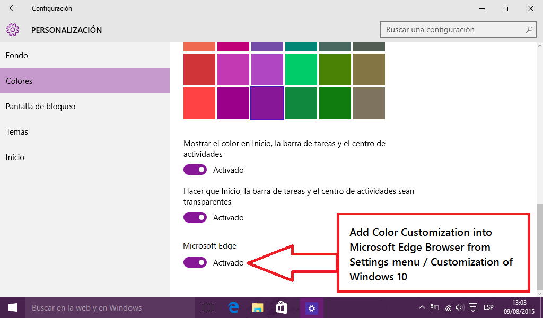Screen dimensions: 543x318
Task: Open the Temas section
Action: [85, 132]
